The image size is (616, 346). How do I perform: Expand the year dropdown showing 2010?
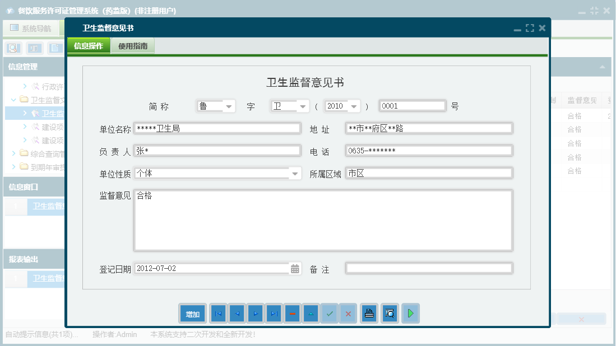tap(353, 106)
